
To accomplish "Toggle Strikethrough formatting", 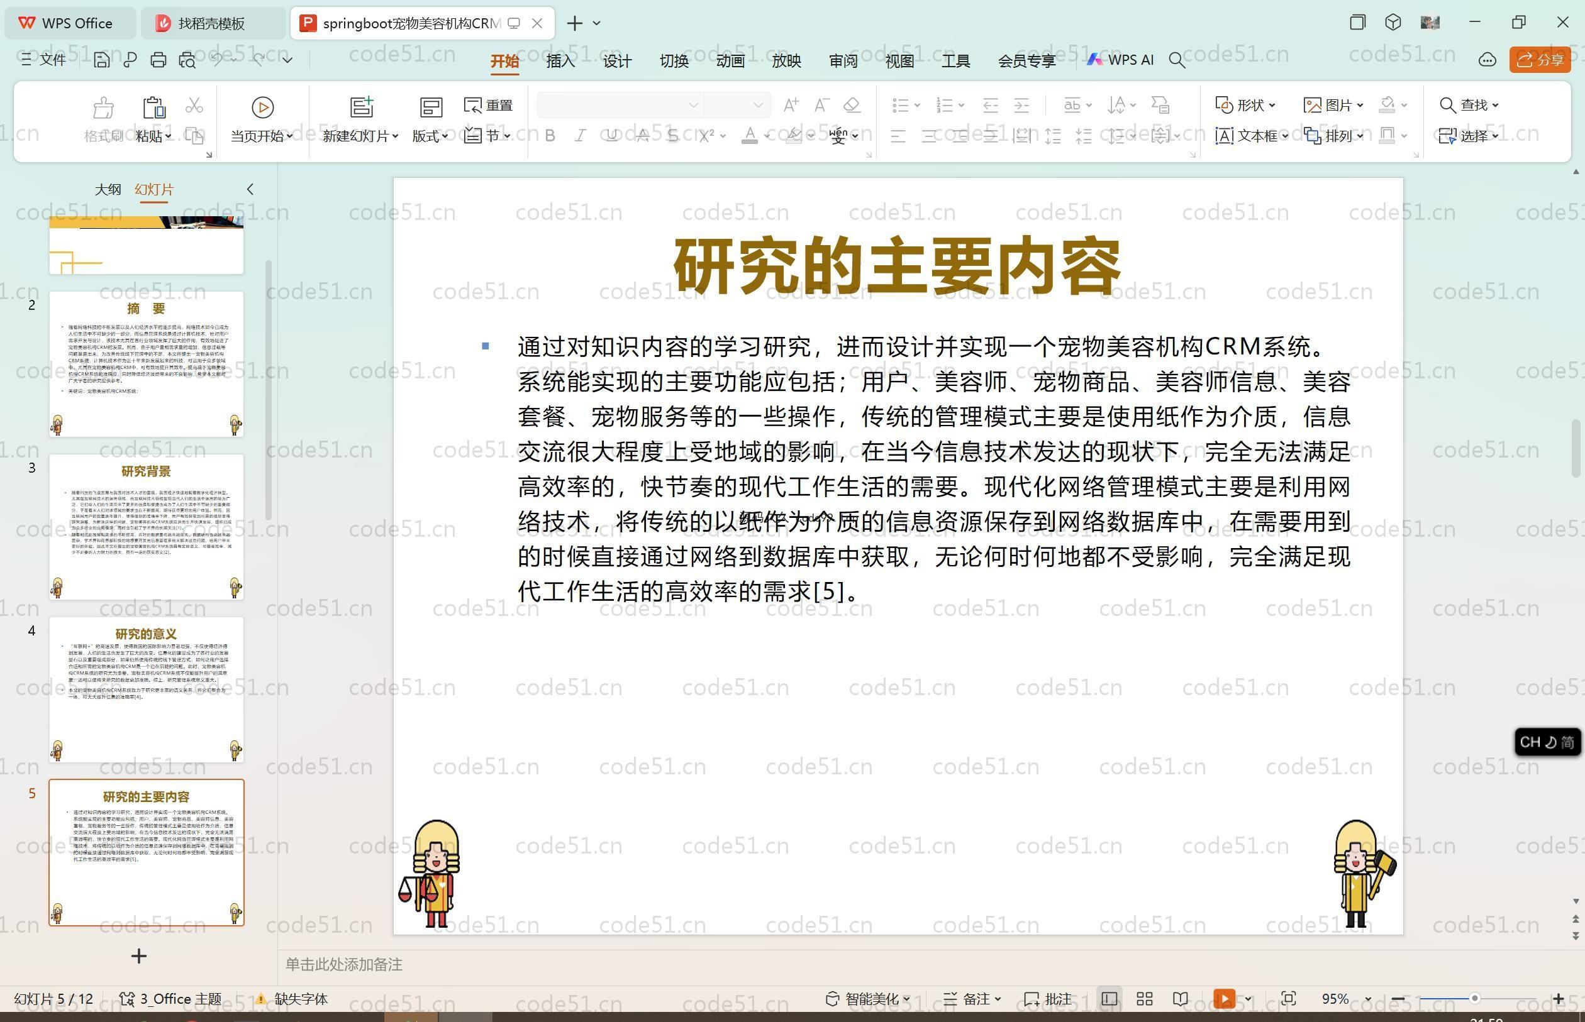I will (x=642, y=136).
